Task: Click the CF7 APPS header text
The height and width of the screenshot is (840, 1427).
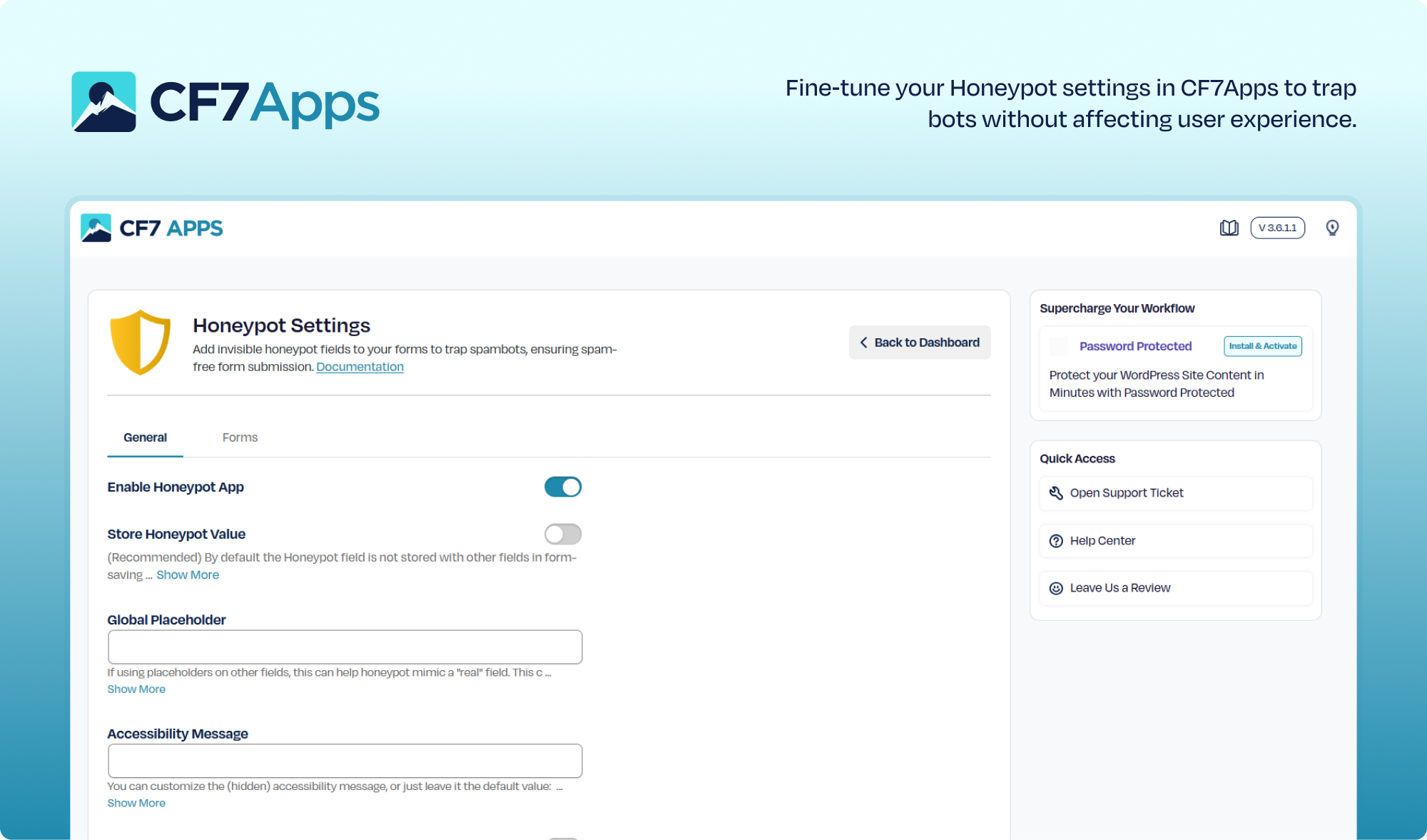Action: coord(171,228)
